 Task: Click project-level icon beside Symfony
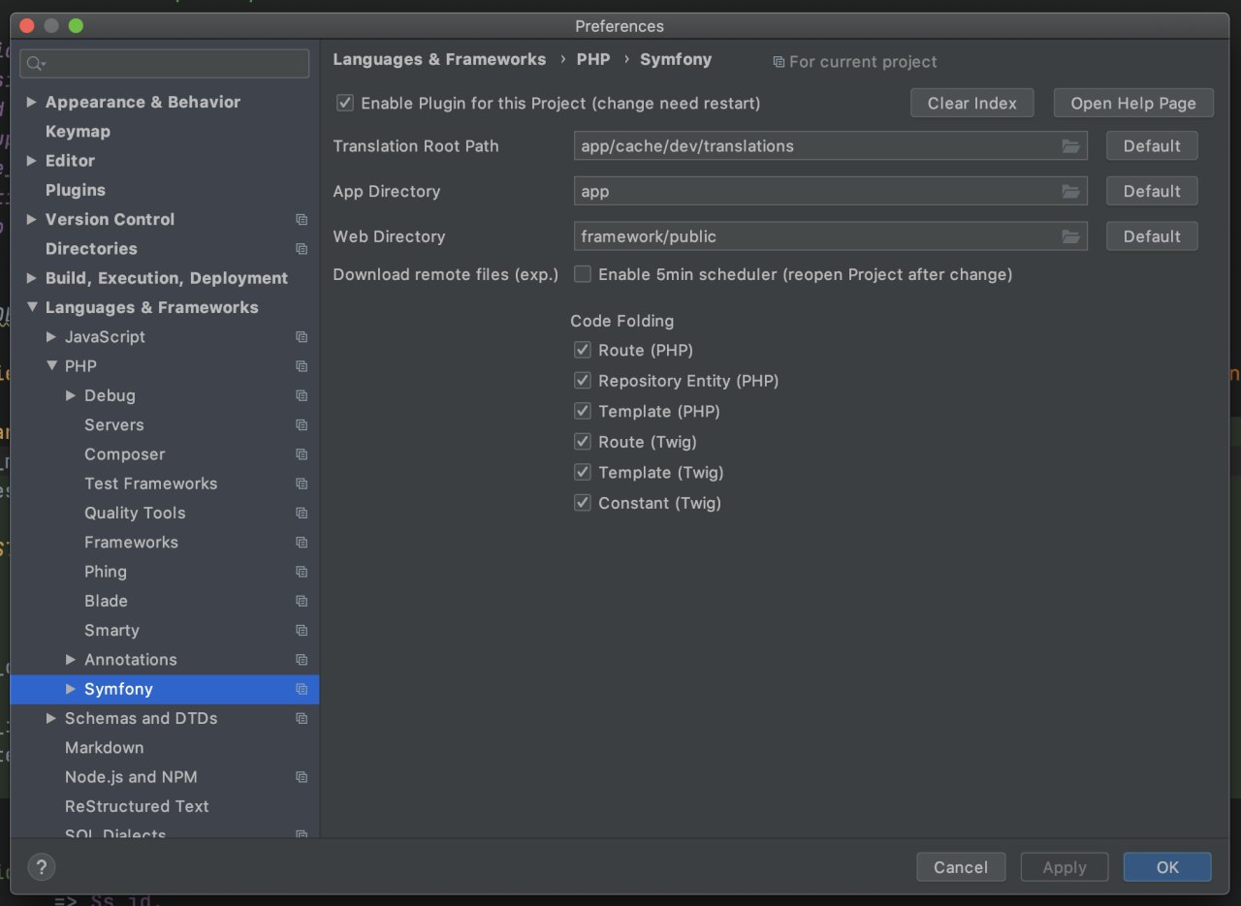[302, 689]
